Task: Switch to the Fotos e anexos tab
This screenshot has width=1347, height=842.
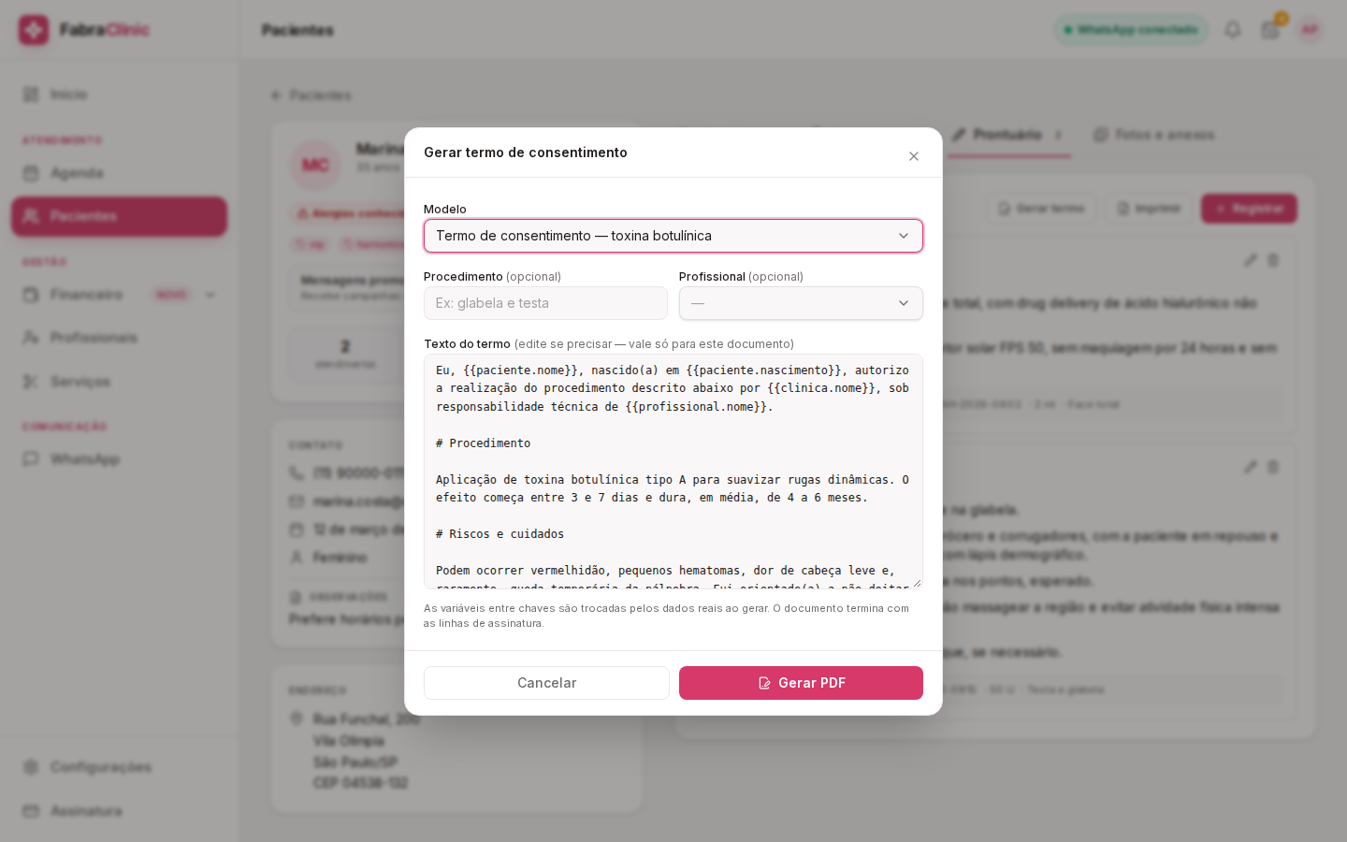Action: click(x=1154, y=135)
